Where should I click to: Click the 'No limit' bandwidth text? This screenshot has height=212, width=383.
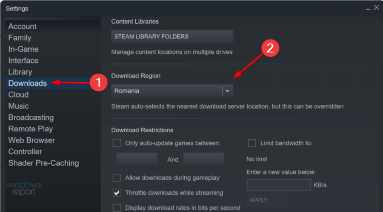click(257, 159)
